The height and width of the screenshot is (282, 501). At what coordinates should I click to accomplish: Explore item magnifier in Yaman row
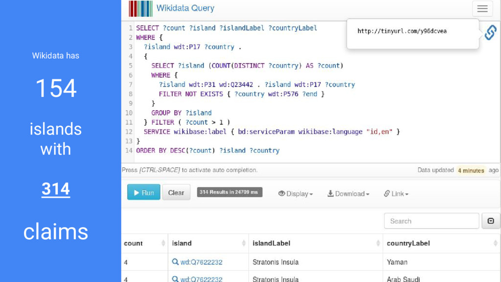tap(175, 262)
